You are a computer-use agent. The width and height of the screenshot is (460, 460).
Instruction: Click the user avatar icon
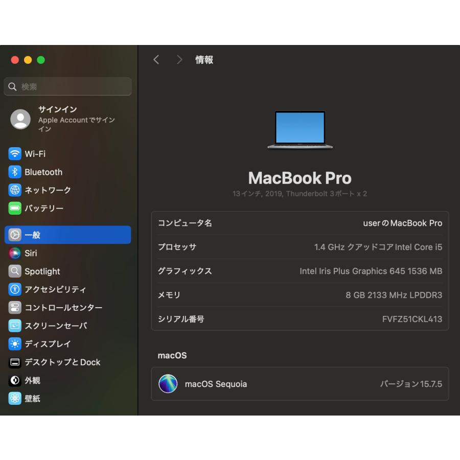pyautogui.click(x=20, y=119)
